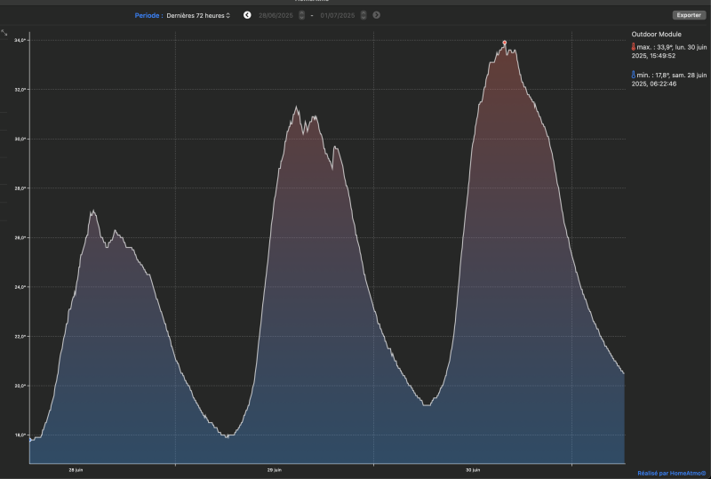Click the start date field 28/06/2025
The image size is (711, 479).
coord(276,15)
